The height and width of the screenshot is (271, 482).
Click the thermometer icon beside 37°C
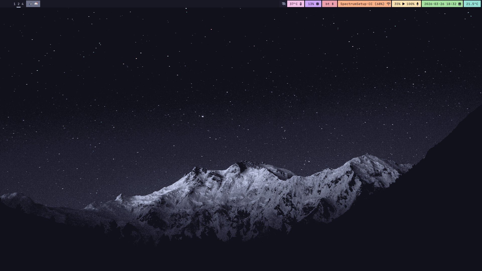301,4
